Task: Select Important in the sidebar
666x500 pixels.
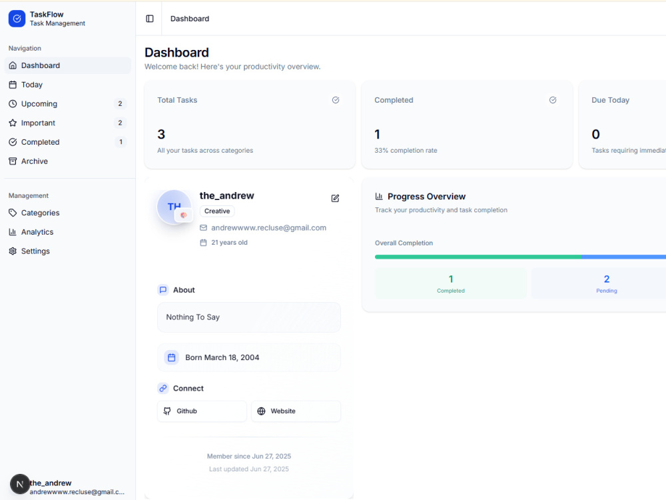Action: (67, 123)
